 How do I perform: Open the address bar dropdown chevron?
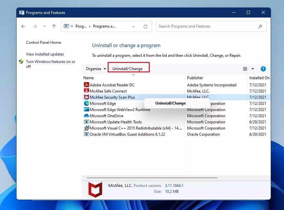(134, 26)
